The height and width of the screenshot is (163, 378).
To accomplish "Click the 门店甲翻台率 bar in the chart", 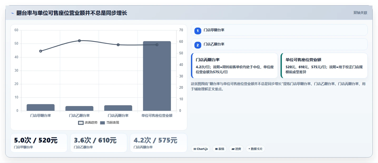I will click(41, 108).
